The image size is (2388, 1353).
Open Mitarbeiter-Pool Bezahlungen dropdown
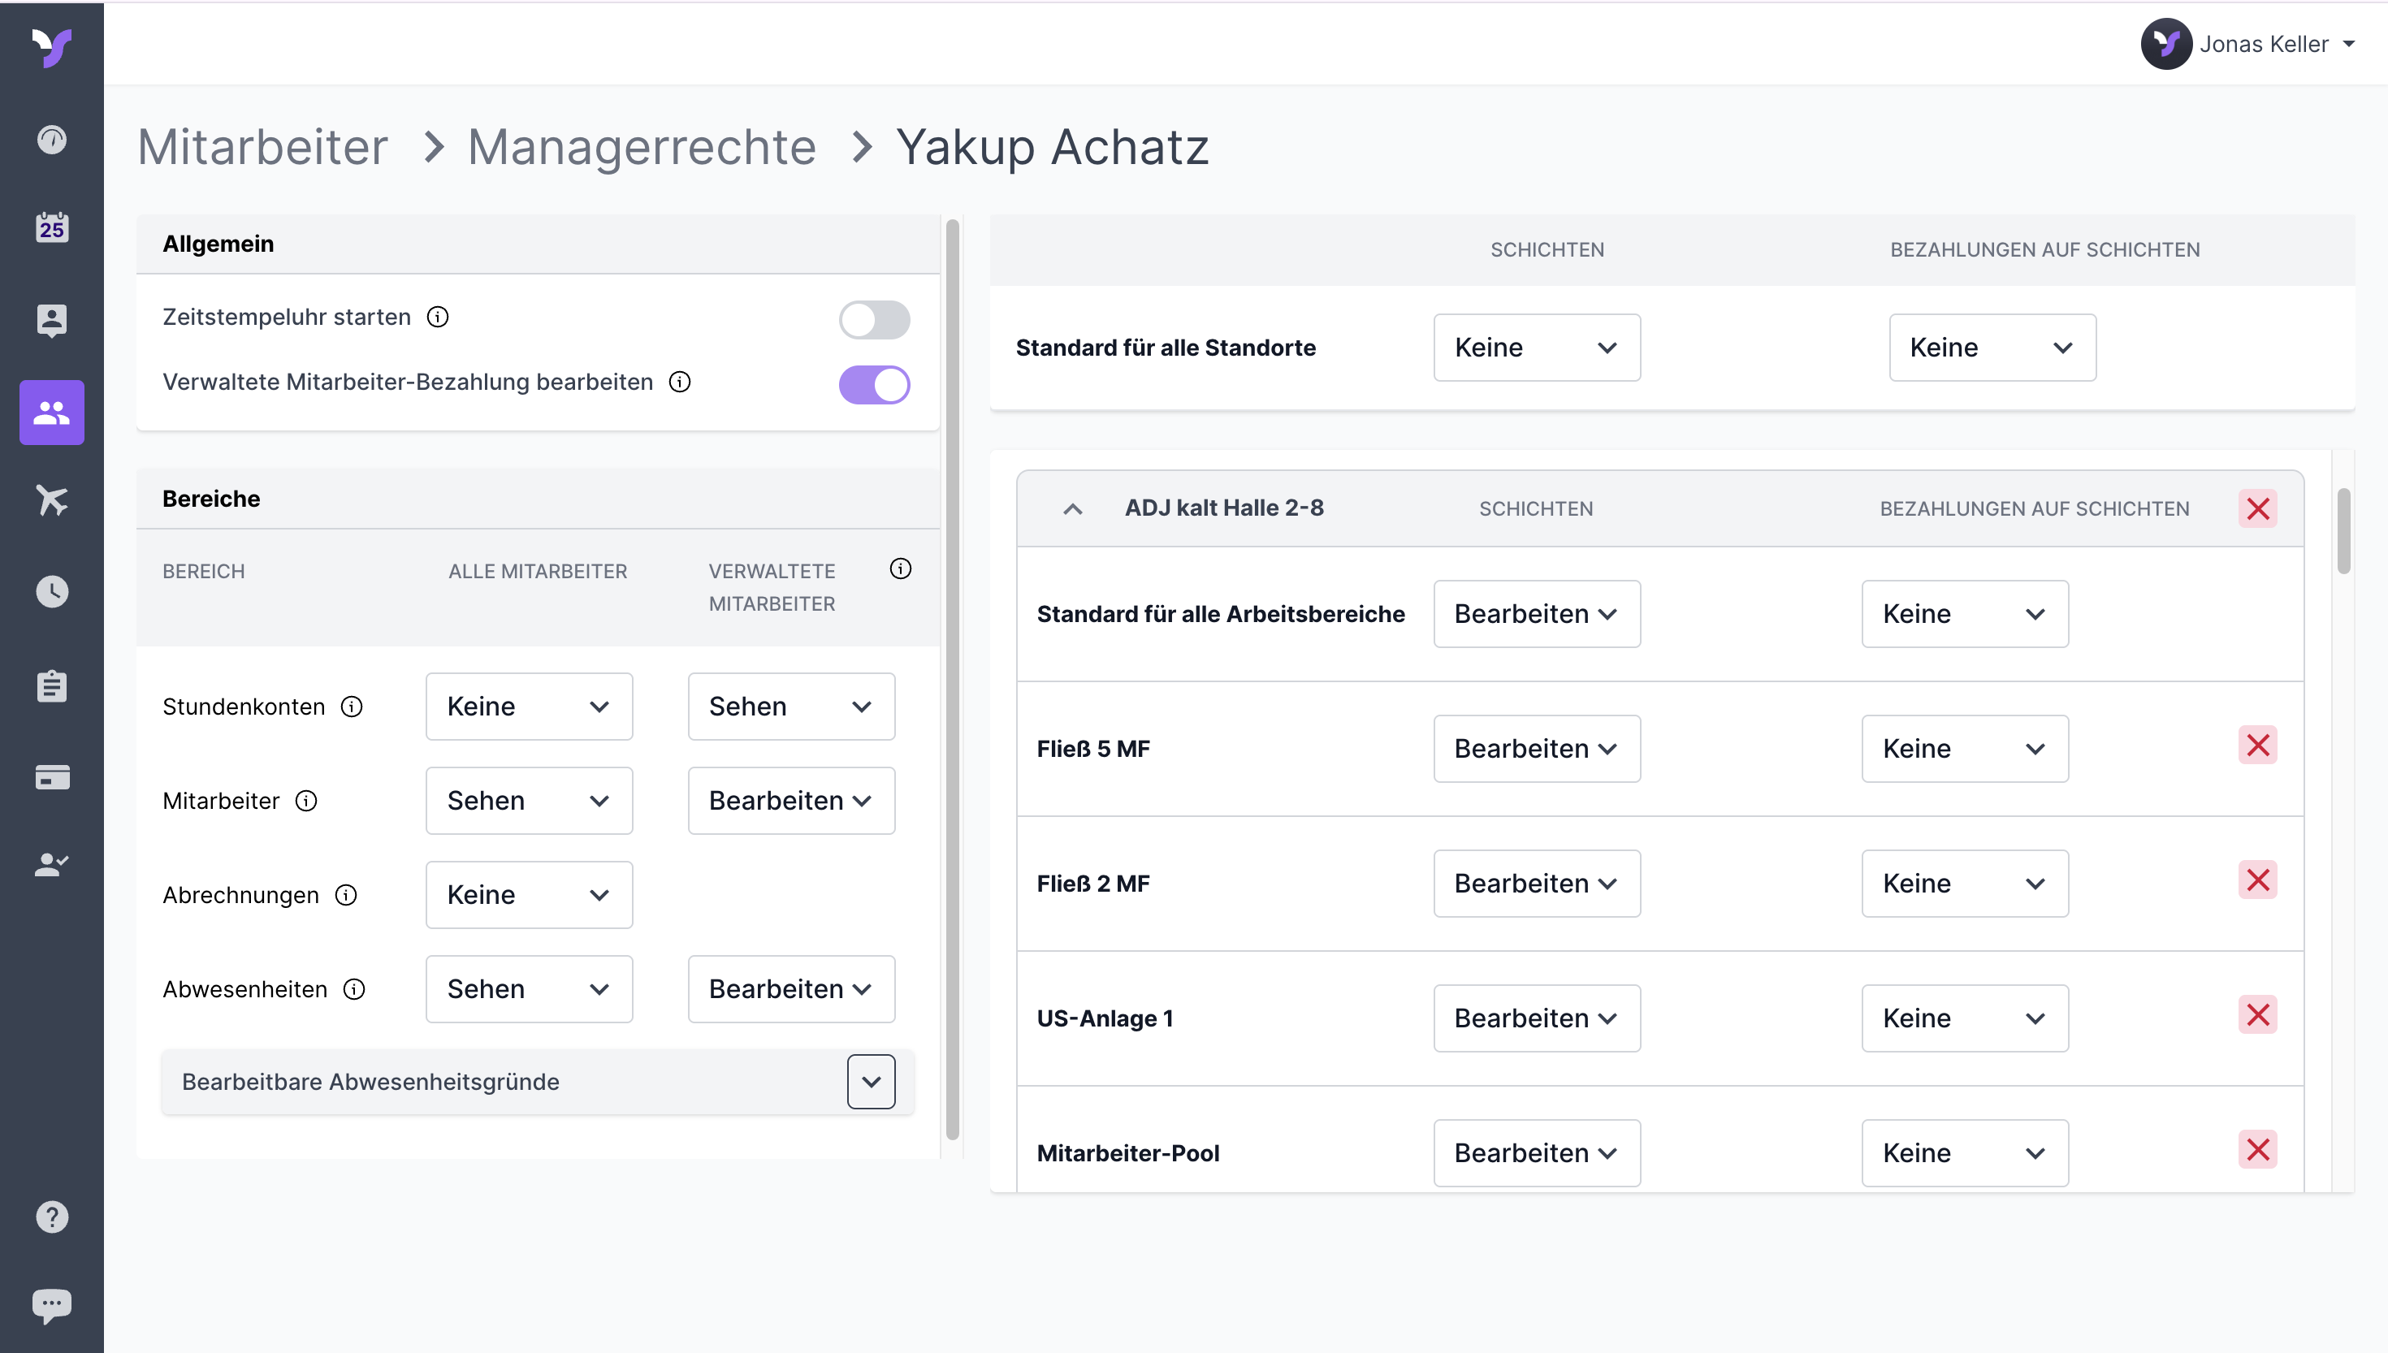pos(1966,1153)
